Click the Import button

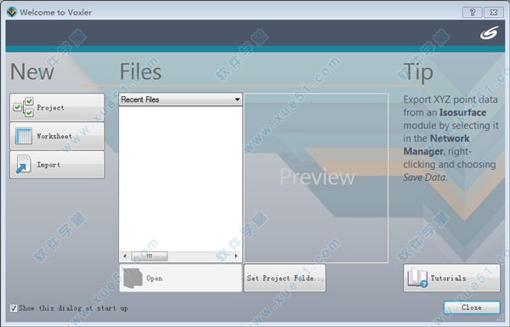[57, 165]
